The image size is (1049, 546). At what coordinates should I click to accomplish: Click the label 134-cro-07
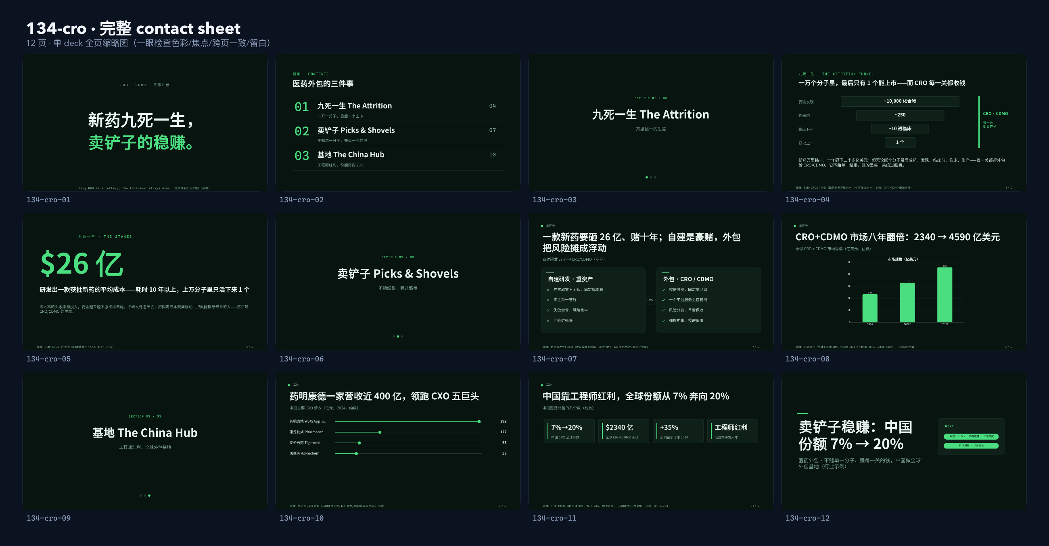554,359
